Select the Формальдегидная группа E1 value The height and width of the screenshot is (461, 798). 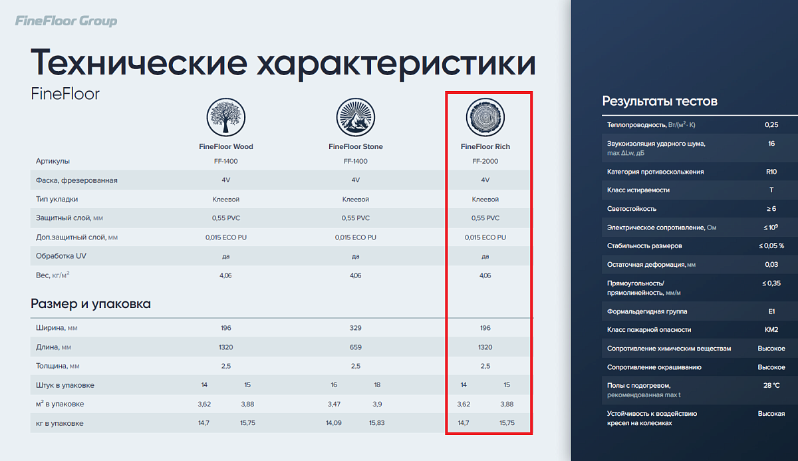771,311
